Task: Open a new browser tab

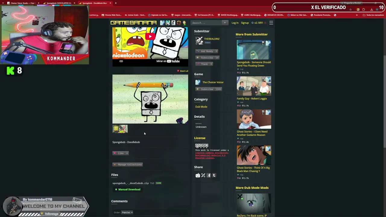Action: 116,3
